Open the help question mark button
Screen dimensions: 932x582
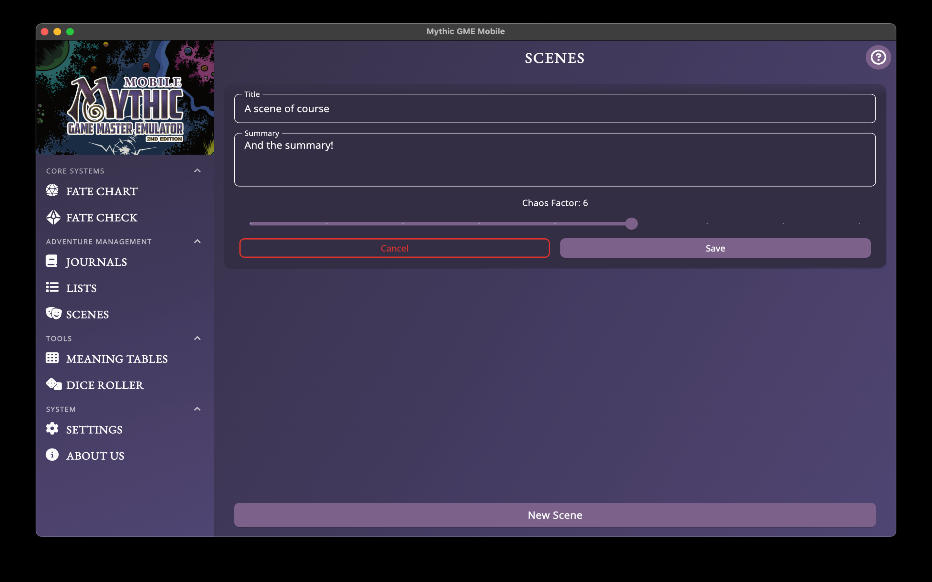pyautogui.click(x=878, y=58)
